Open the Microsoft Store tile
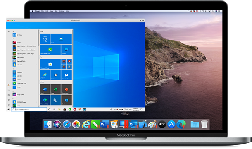Image resolution: width=252 pixels, height=149 pixels. pyautogui.click(x=50, y=64)
